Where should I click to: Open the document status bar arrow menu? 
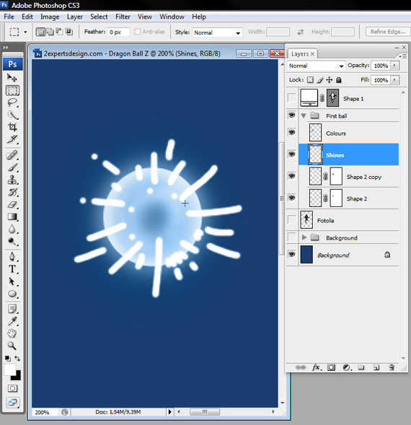pos(170,412)
